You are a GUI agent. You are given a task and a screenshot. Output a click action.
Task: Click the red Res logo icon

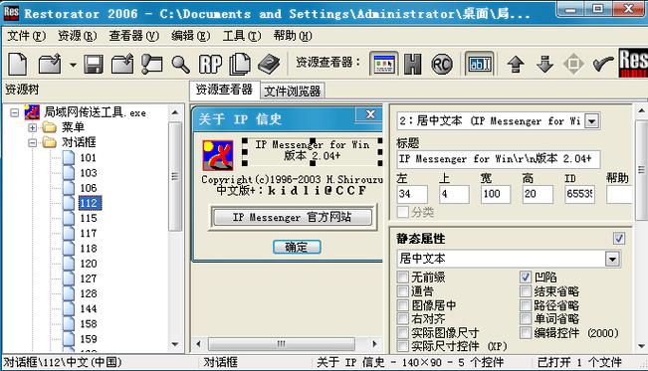(x=633, y=63)
